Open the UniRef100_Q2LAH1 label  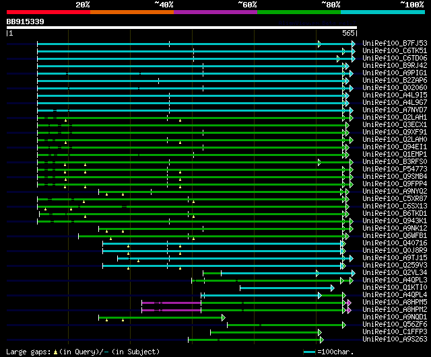click(x=395, y=118)
